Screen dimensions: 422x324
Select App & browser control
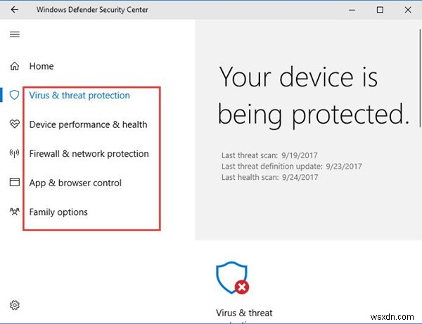75,183
